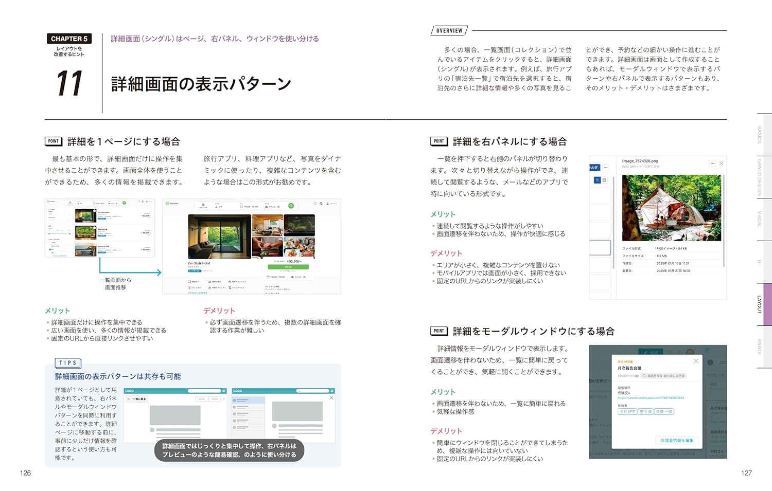The width and height of the screenshot is (772, 491).
Task: Click guest count field in detail search bar
Action: click(272, 206)
